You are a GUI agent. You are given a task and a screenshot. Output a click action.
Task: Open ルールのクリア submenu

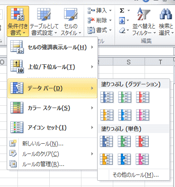52,154
